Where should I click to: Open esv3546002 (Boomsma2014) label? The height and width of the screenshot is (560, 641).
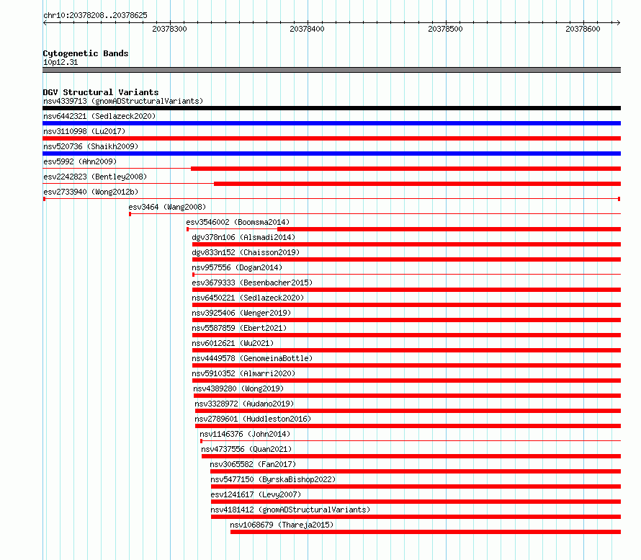tap(238, 222)
